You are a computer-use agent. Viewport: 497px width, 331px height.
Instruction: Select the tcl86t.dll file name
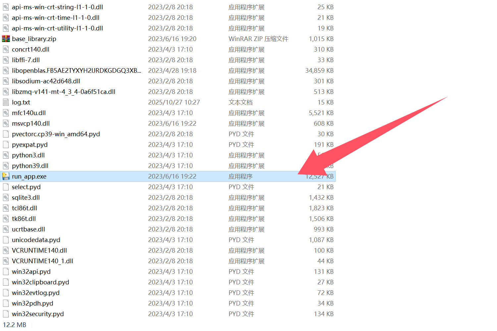[x=25, y=208]
